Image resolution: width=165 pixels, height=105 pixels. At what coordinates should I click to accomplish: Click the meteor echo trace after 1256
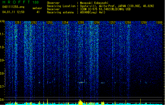(103, 83)
